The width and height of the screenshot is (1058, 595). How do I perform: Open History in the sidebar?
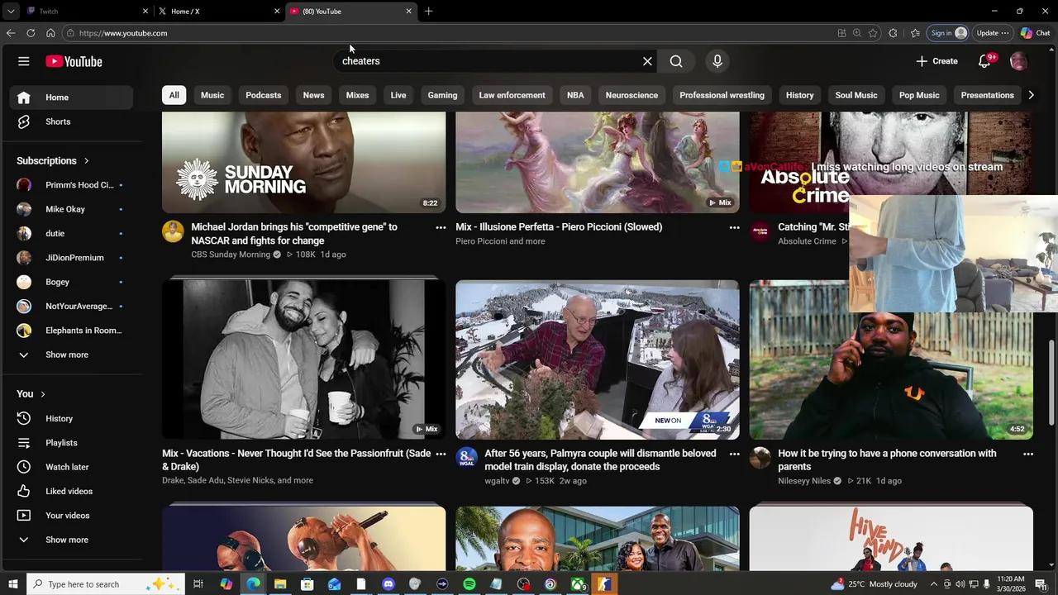click(71, 419)
